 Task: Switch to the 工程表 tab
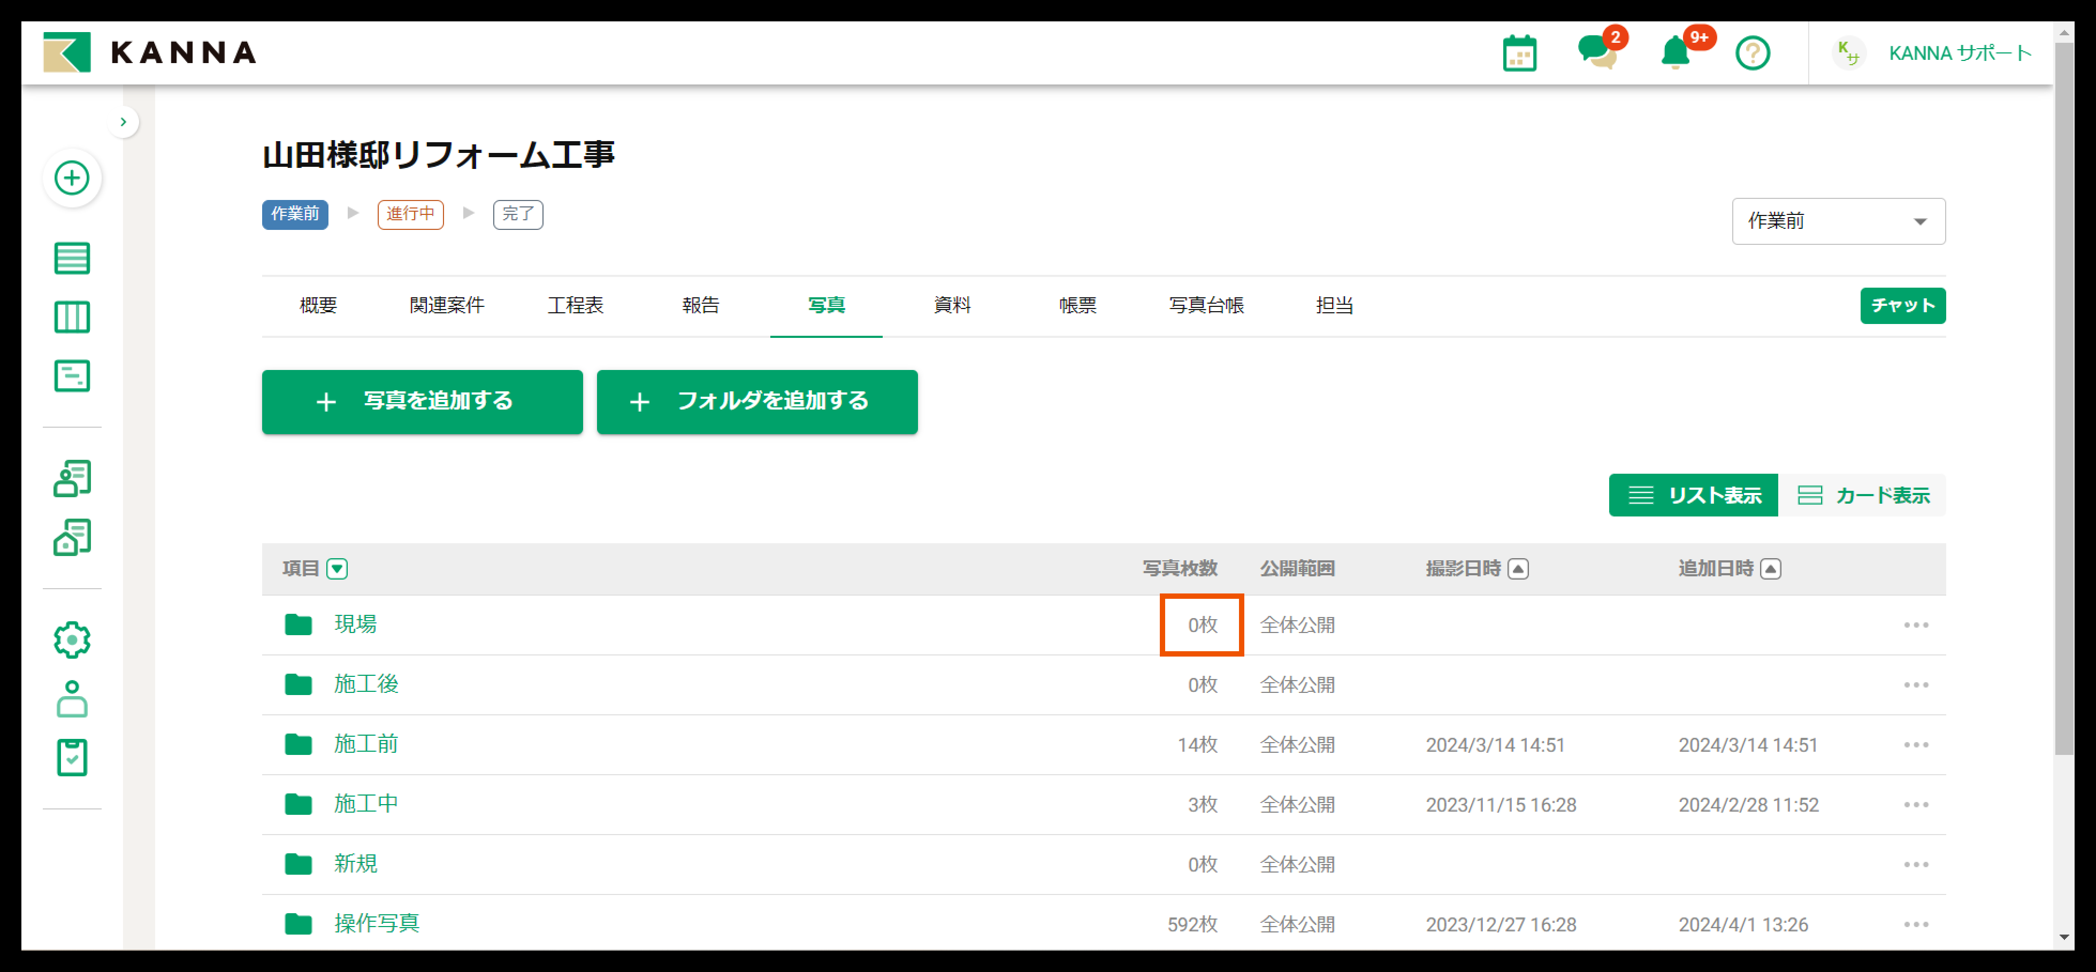[x=575, y=305]
